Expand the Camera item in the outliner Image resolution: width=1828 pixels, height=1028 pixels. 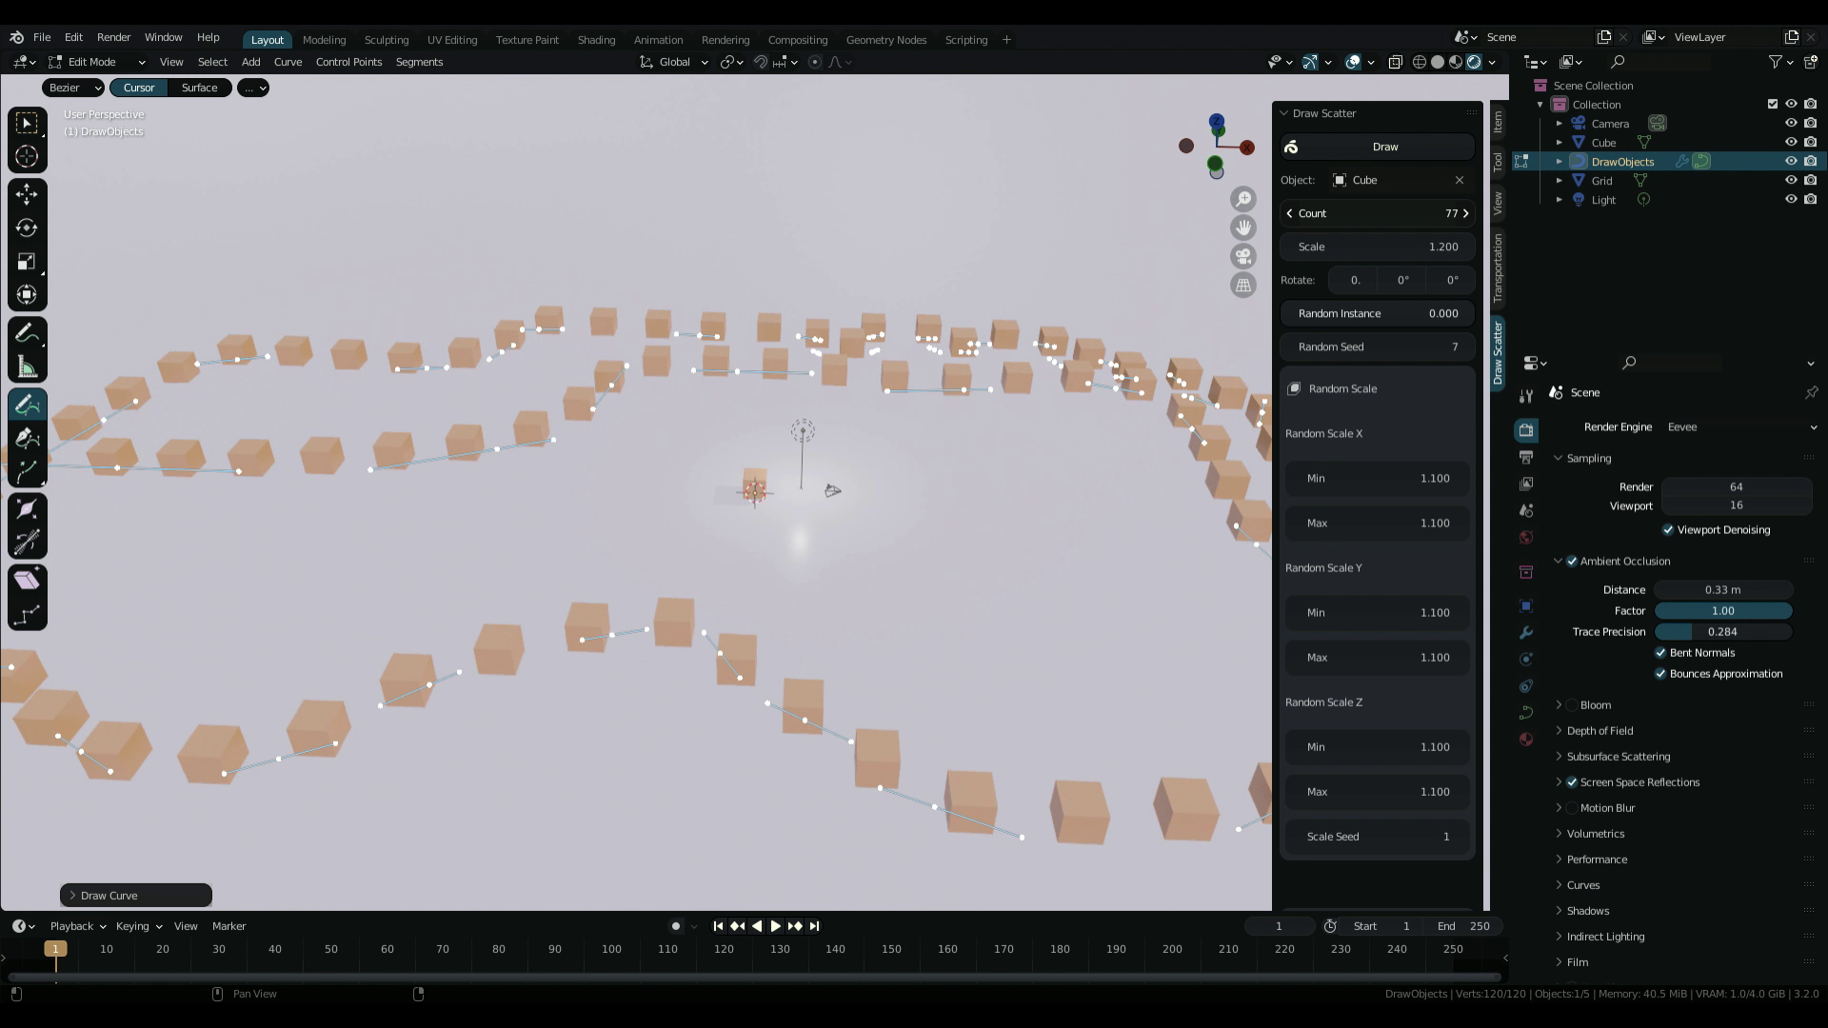(x=1559, y=123)
